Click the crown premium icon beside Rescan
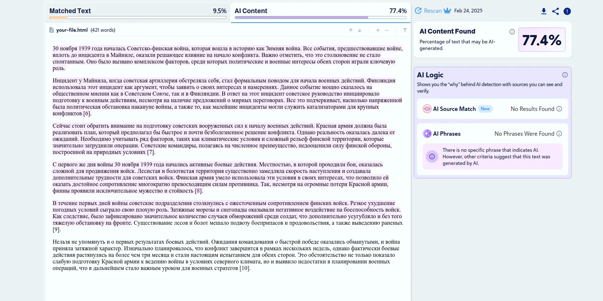This screenshot has height=301, width=603. (447, 11)
